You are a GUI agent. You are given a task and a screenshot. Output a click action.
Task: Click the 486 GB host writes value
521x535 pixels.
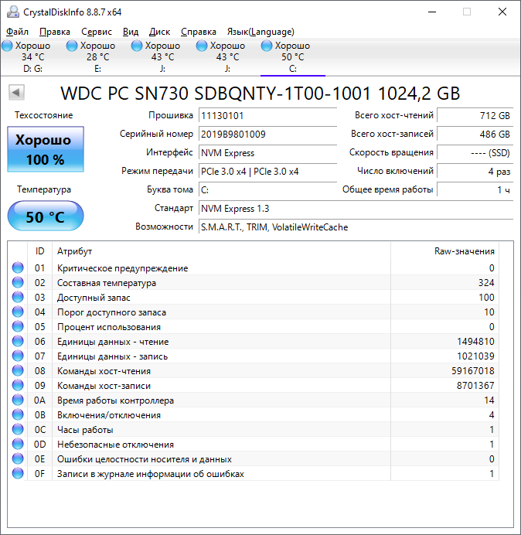click(475, 134)
